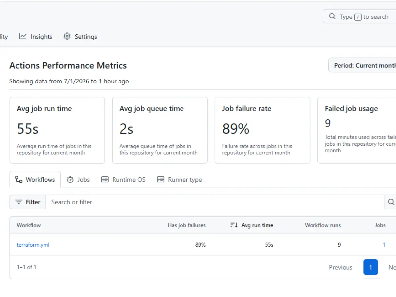The image size is (396, 297).
Task: Click the Filter button
Action: (27, 202)
